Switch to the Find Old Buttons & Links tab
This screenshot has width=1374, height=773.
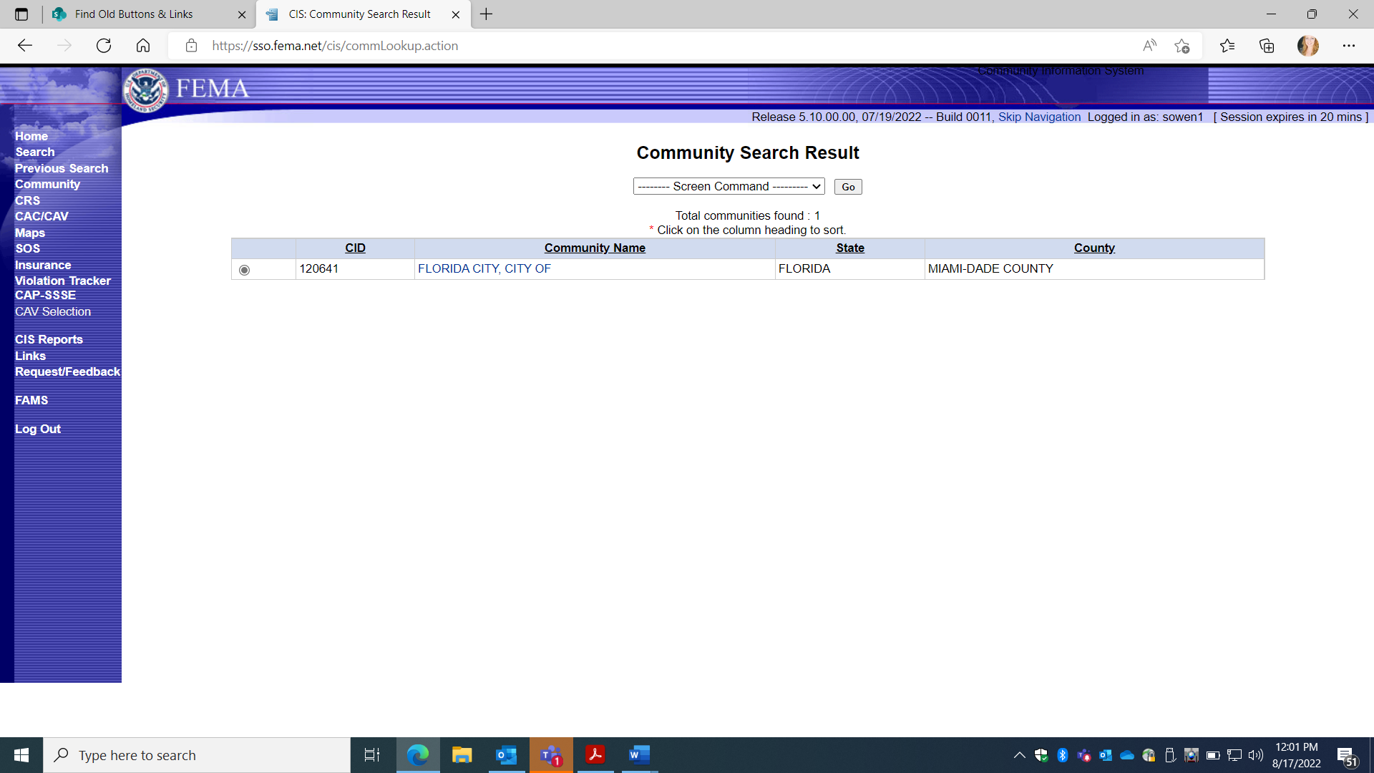[x=134, y=14]
